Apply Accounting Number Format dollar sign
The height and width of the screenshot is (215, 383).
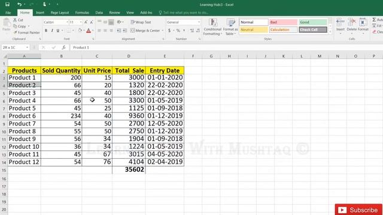pyautogui.click(x=169, y=30)
